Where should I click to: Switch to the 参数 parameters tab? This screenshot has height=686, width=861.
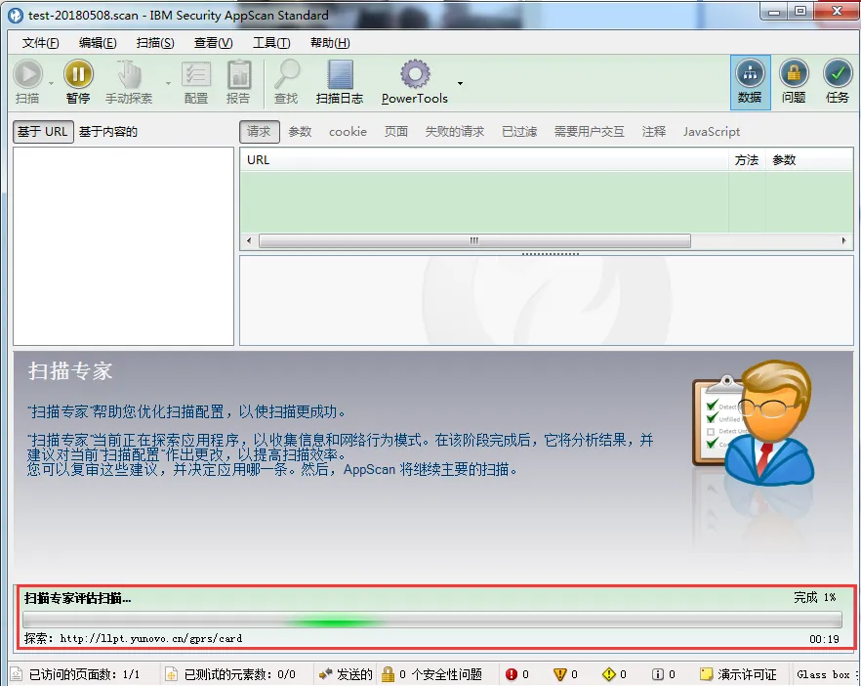[x=300, y=132]
